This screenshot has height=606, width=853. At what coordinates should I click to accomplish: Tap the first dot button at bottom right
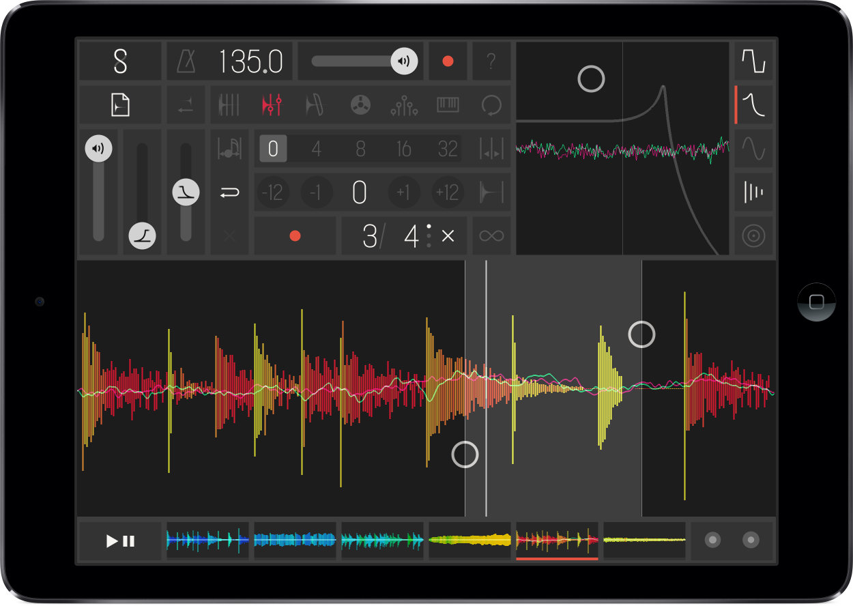[712, 541]
